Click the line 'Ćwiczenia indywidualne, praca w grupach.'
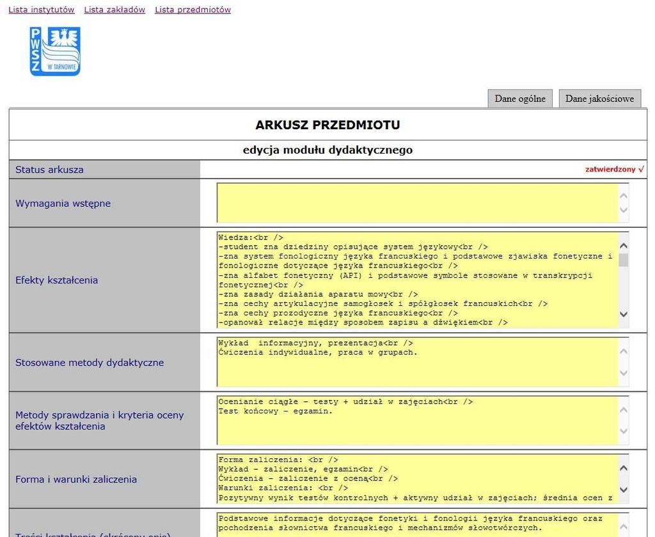The width and height of the screenshot is (655, 537). [x=317, y=352]
